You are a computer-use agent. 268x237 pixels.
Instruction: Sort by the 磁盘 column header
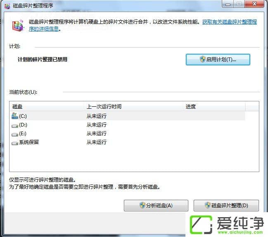[46, 106]
